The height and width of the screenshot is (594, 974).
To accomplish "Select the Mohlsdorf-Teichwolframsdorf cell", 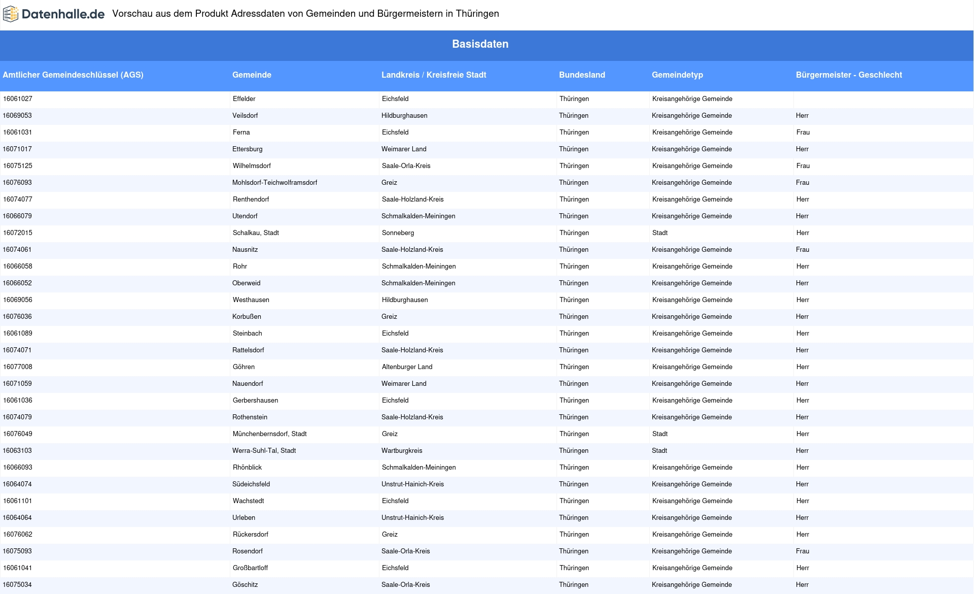I will click(x=274, y=183).
